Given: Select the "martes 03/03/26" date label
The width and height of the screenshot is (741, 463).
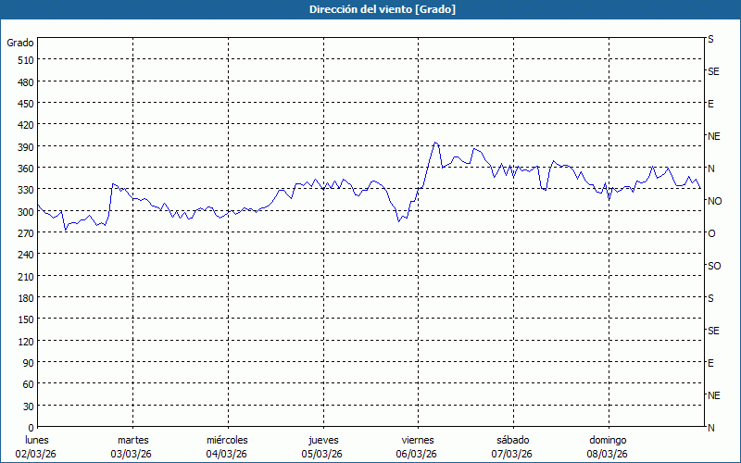Looking at the screenshot, I should tap(132, 446).
